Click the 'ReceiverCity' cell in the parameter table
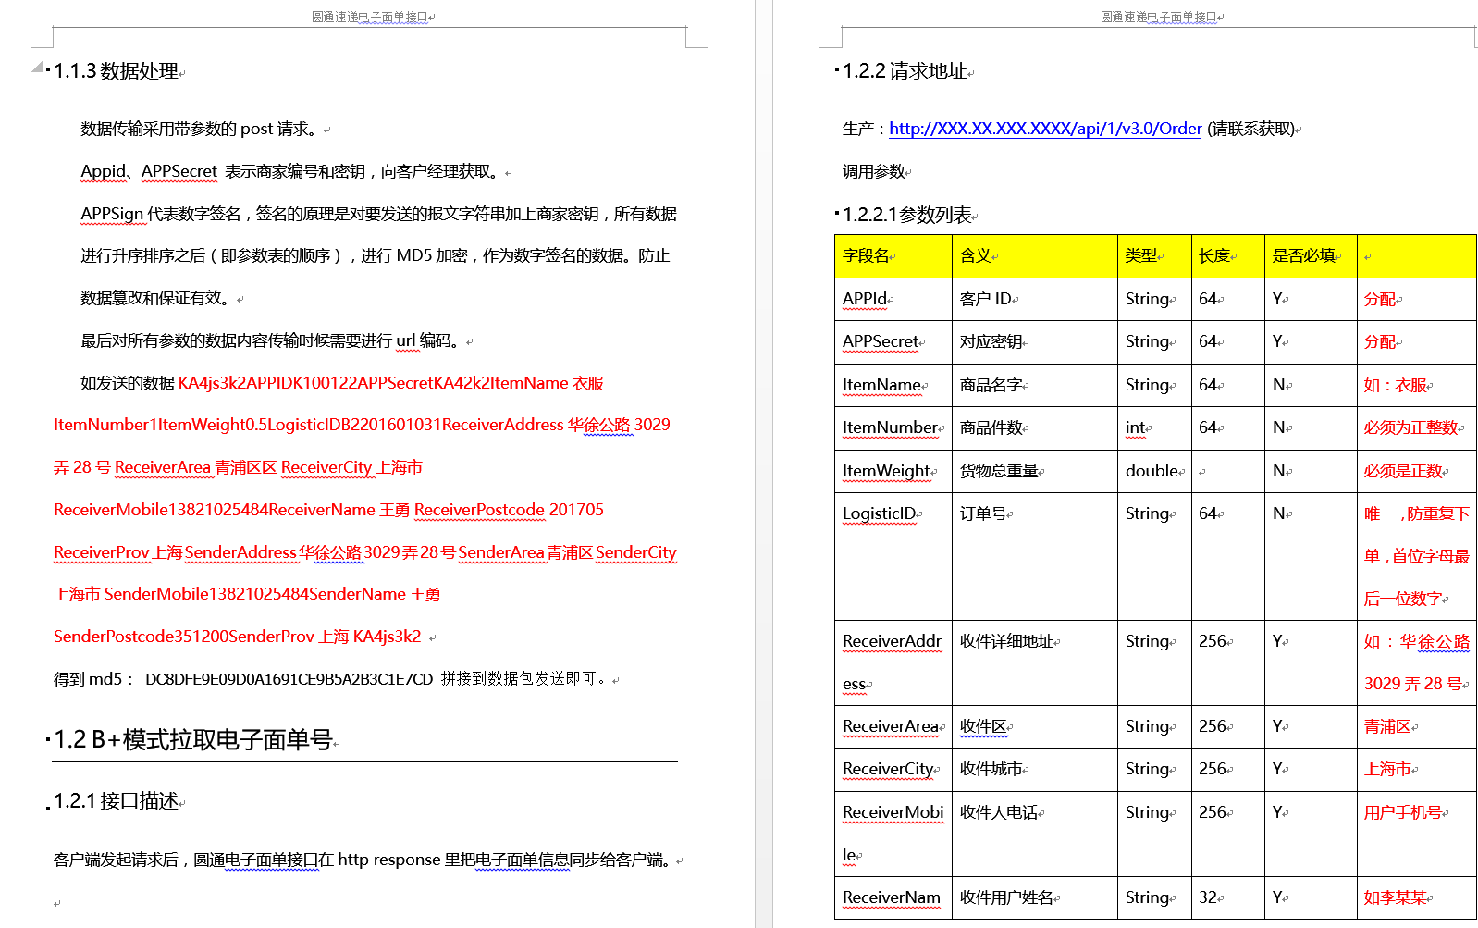The width and height of the screenshot is (1478, 928). (x=893, y=769)
